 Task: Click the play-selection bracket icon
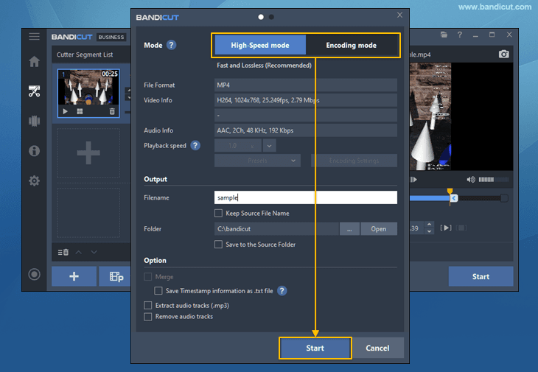pos(446,228)
